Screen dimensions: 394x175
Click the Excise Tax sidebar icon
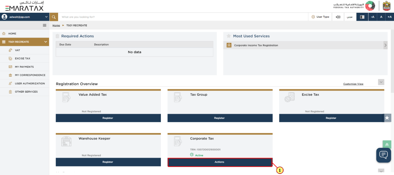coord(10,58)
